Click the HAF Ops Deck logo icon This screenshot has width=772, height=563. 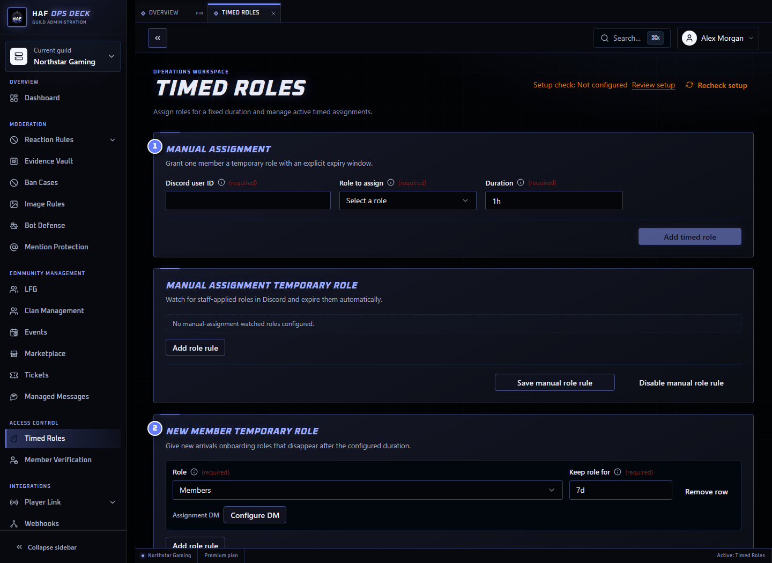(x=17, y=17)
